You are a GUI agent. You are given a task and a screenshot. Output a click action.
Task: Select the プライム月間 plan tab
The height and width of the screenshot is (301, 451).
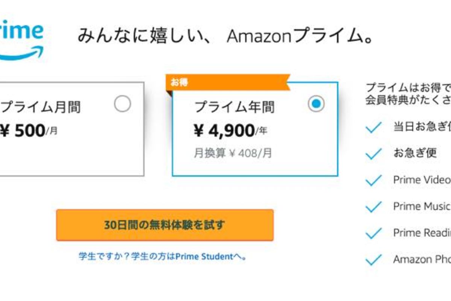[x=42, y=106]
